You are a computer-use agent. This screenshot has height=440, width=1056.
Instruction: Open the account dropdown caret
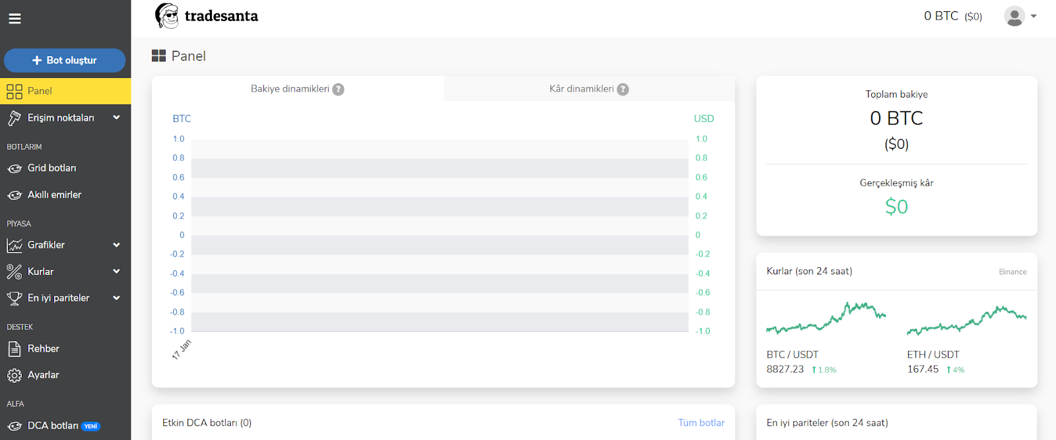click(x=1034, y=16)
